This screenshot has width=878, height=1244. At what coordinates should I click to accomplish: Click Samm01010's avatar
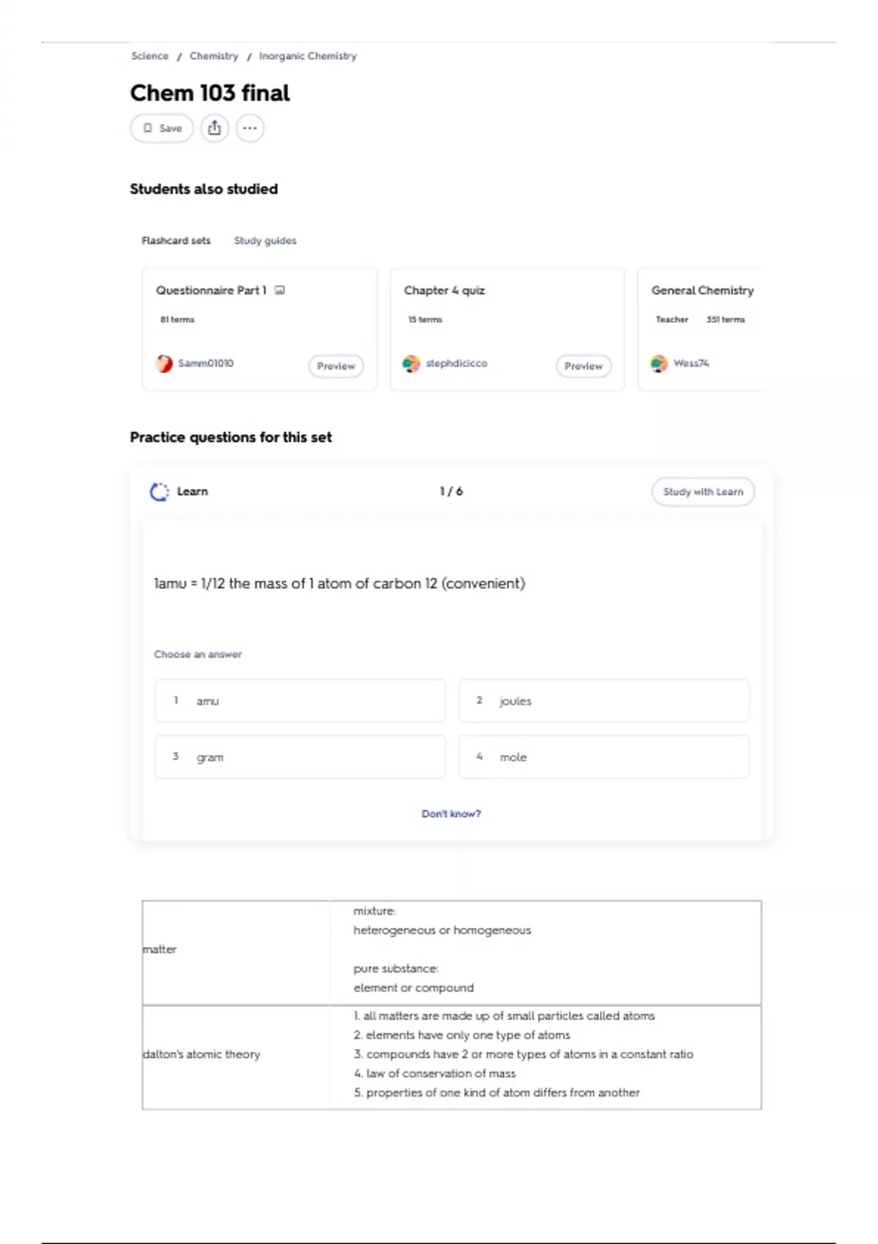164,363
